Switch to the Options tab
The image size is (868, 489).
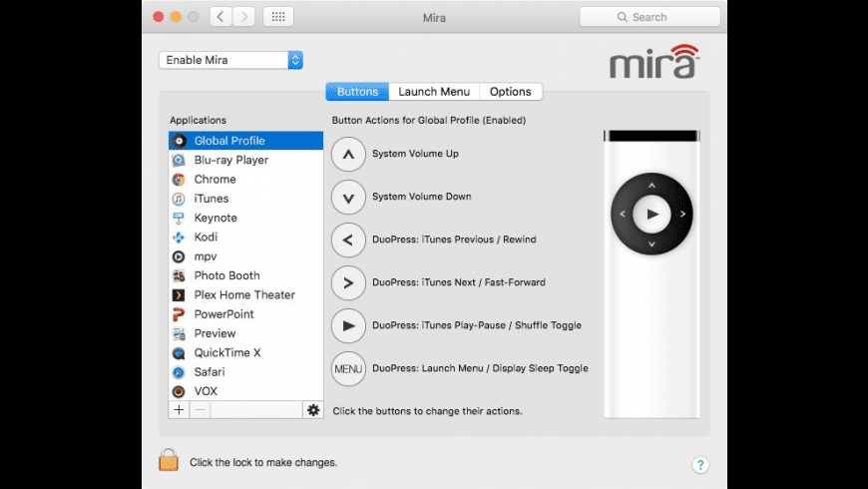click(511, 92)
